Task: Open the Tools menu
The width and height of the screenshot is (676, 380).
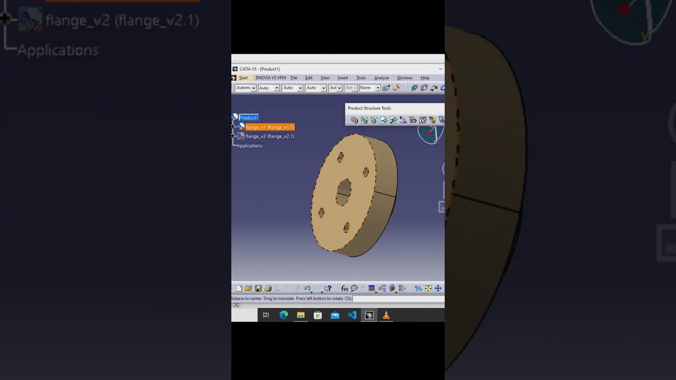Action: click(x=361, y=78)
